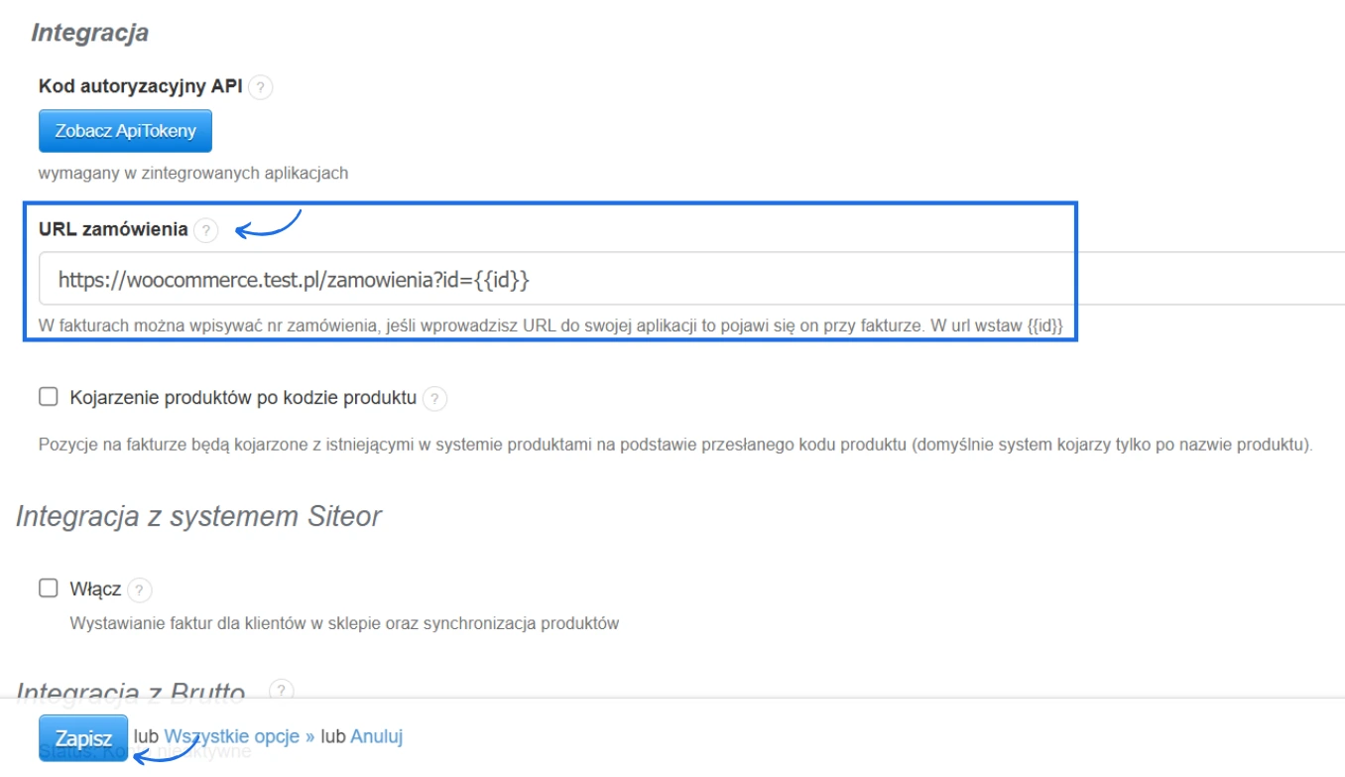The image size is (1345, 777).
Task: Click the Kod autoryzacyjny API label
Action: pos(140,86)
